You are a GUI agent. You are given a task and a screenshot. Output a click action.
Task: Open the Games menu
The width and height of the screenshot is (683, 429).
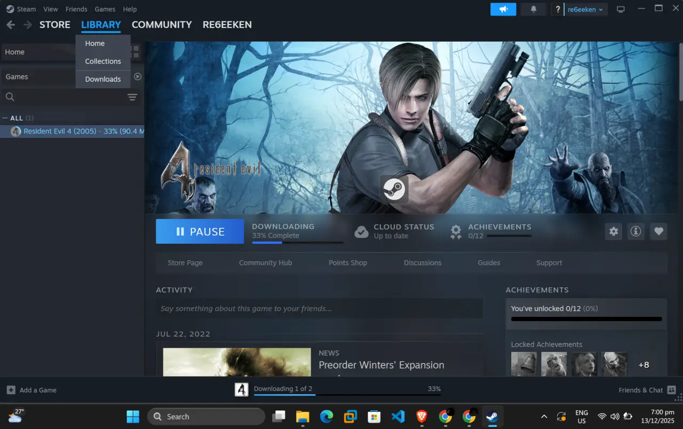(x=105, y=9)
